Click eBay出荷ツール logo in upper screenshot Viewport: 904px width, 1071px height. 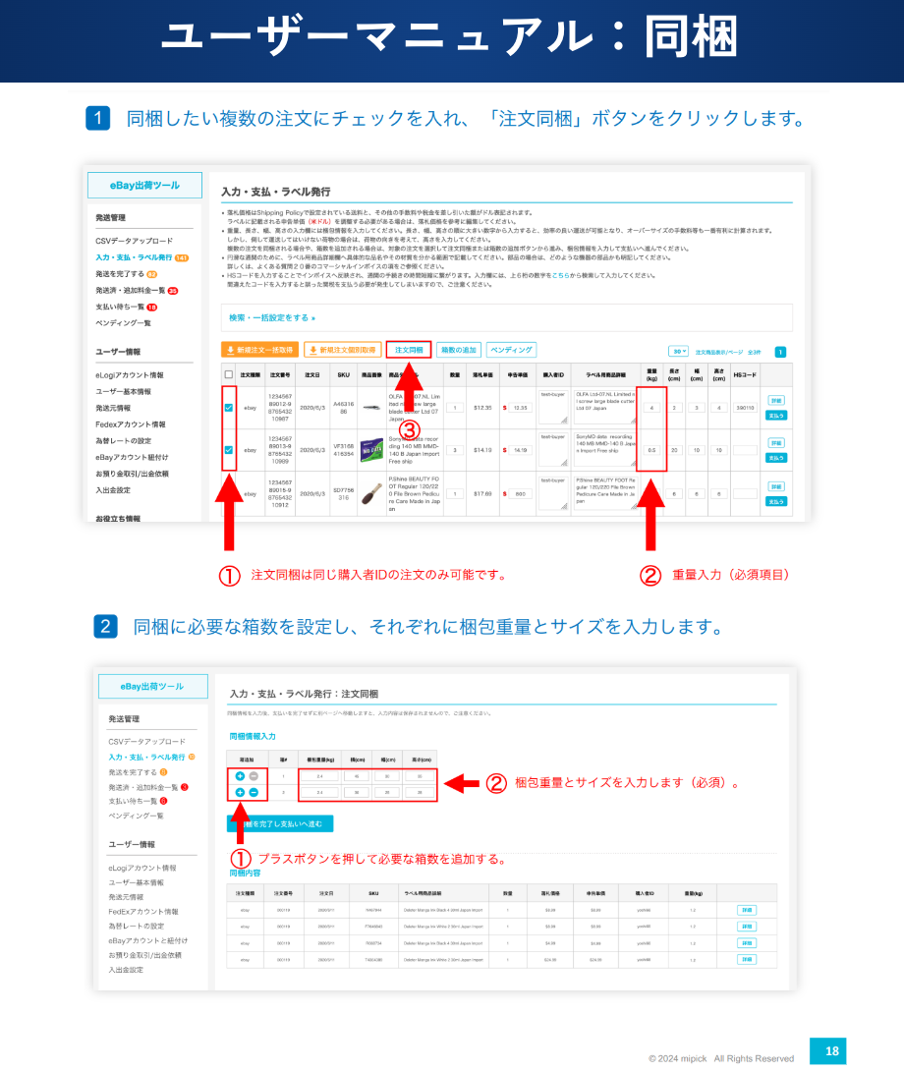144,185
